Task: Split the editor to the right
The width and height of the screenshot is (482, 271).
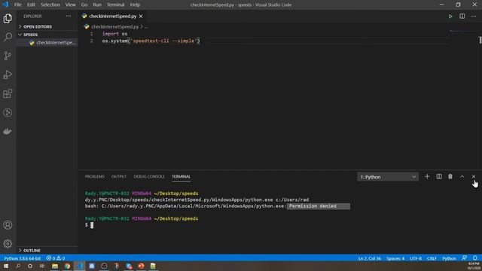Action: click(x=462, y=17)
